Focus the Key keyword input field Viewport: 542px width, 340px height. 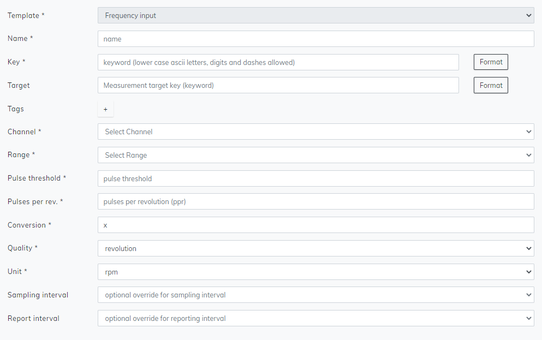tap(278, 62)
